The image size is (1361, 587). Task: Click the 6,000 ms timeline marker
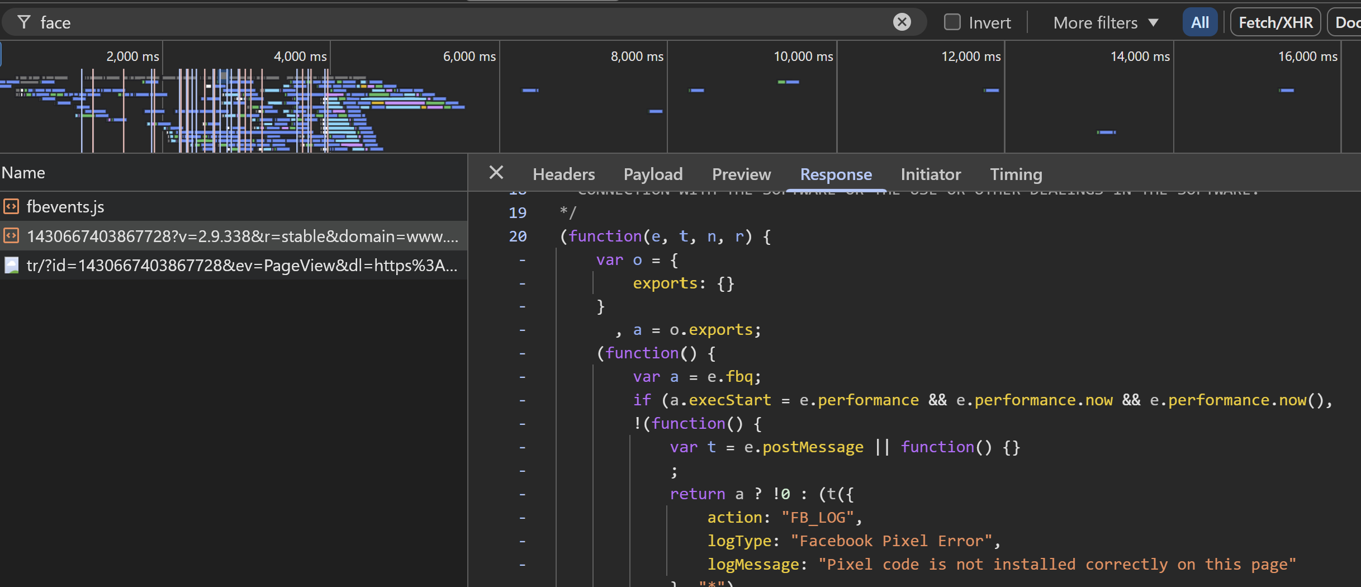point(470,56)
